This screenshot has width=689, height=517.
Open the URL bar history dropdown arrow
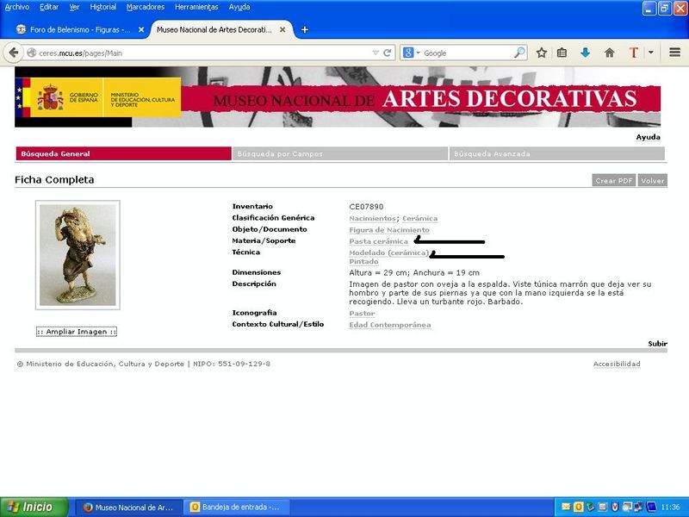coord(376,53)
